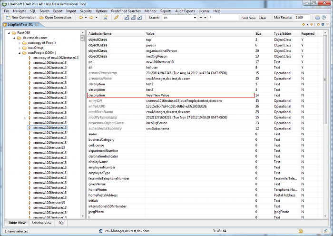Collapse the ou=People (1000+) node

click(20, 53)
